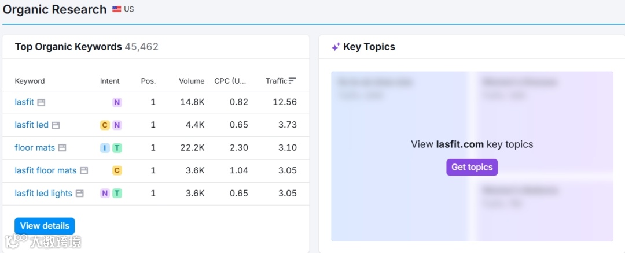Open SERP icon beside floor mats
The height and width of the screenshot is (253, 625).
pos(62,148)
